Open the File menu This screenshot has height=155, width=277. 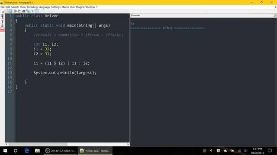tap(3, 7)
